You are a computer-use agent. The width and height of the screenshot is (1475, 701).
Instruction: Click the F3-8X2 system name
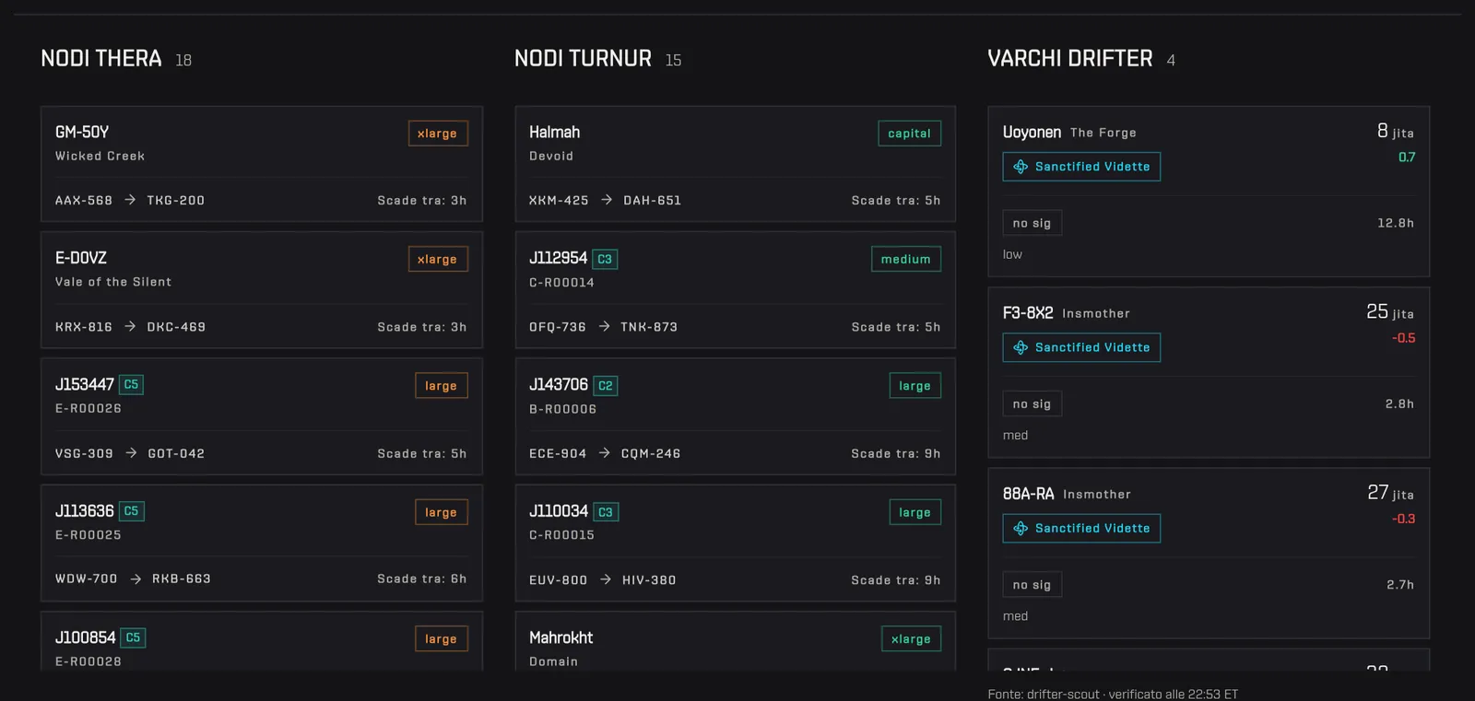(1028, 313)
